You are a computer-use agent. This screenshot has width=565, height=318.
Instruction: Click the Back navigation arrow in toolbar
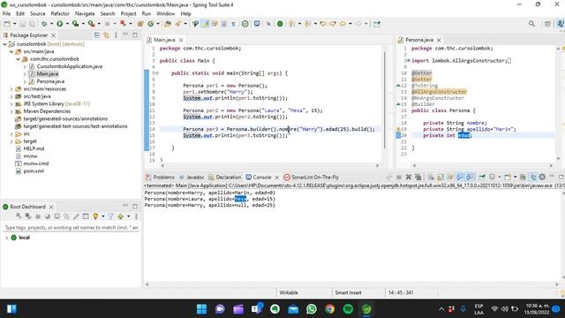click(x=343, y=24)
